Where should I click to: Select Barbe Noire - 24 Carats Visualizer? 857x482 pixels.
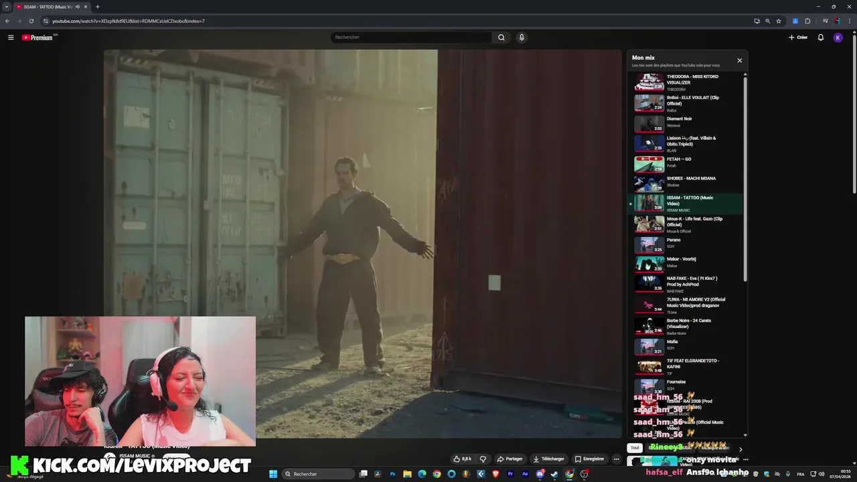(686, 326)
